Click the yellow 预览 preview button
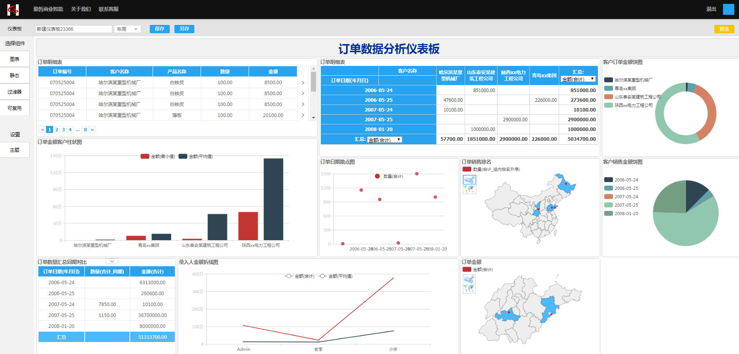 724,29
